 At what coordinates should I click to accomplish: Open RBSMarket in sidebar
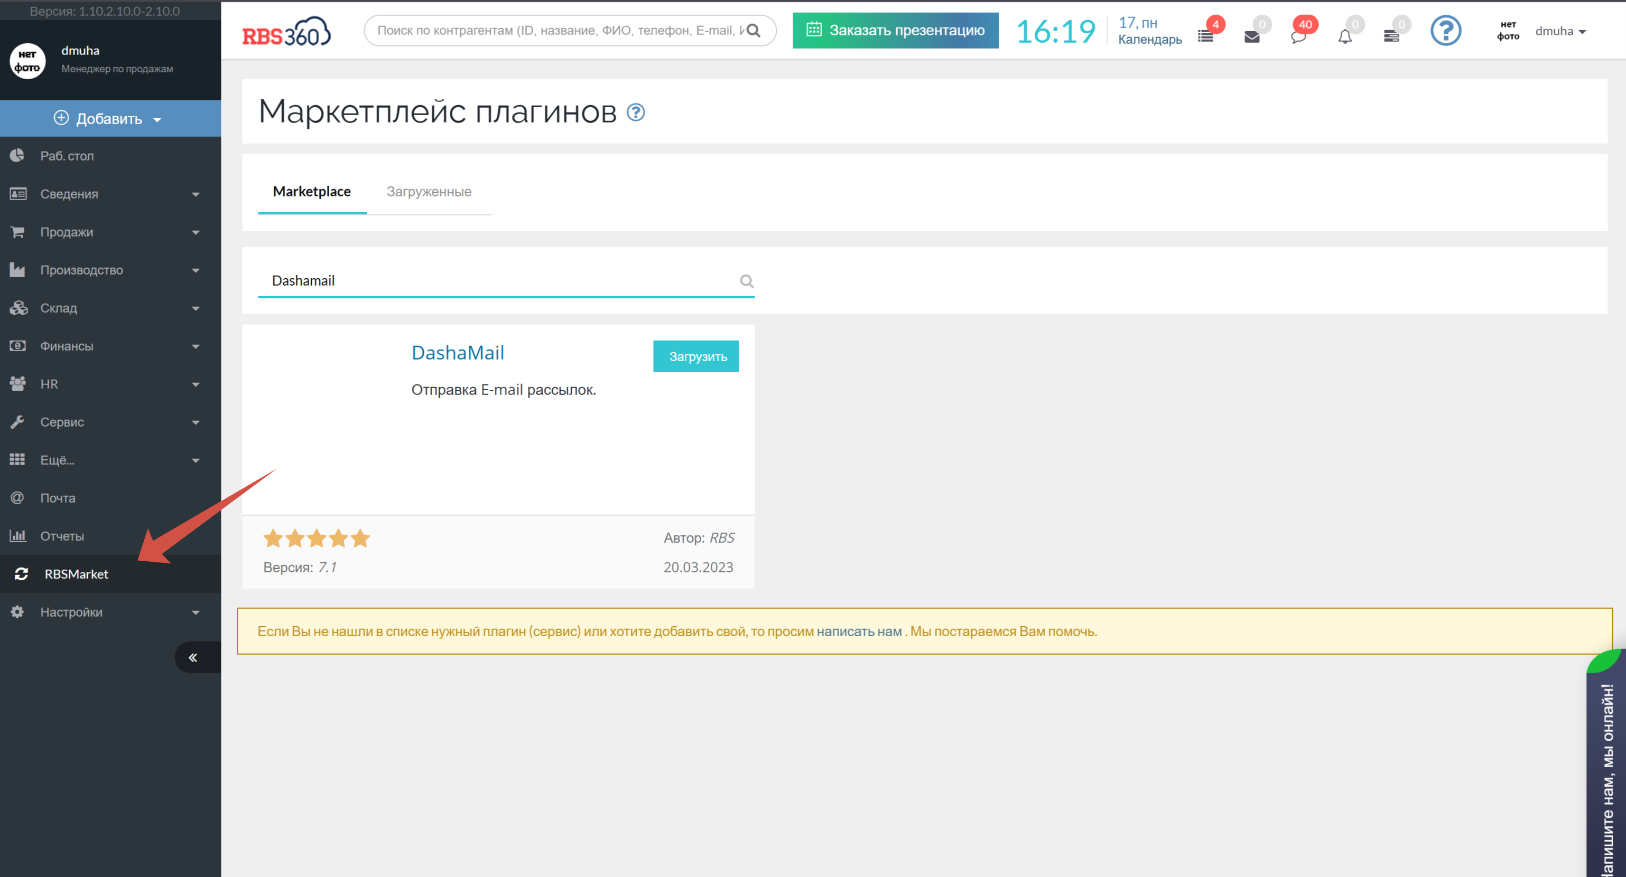110,574
